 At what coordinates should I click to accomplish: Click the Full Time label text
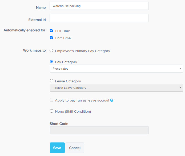point(63,31)
